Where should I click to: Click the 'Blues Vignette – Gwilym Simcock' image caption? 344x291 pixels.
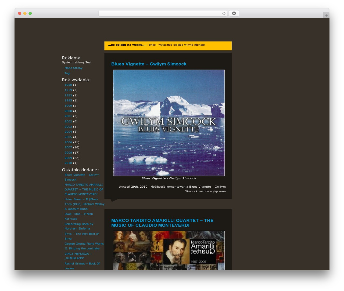point(169,179)
